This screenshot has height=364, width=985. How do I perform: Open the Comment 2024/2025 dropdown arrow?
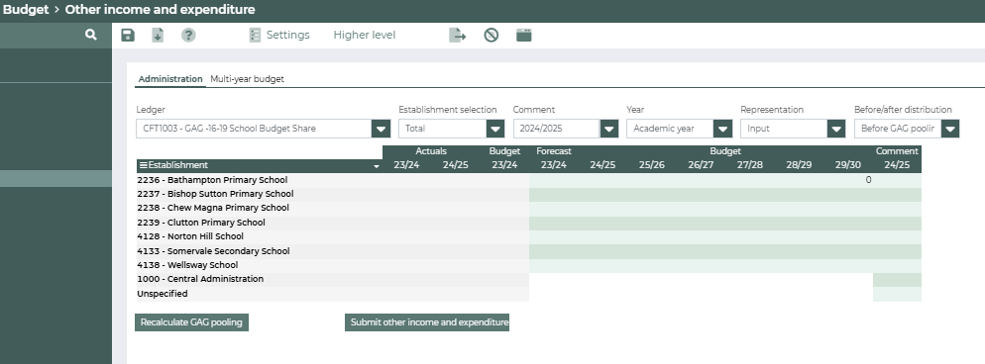point(608,129)
